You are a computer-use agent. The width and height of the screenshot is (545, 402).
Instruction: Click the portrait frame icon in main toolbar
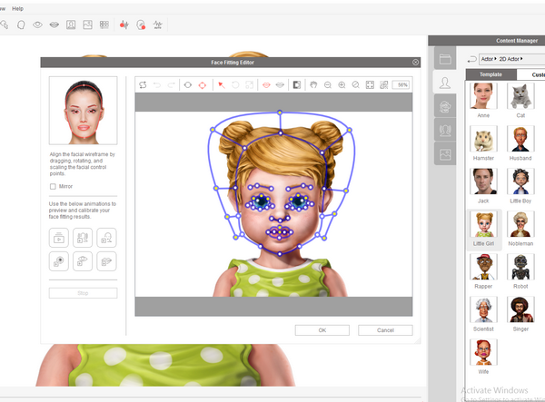[71, 25]
